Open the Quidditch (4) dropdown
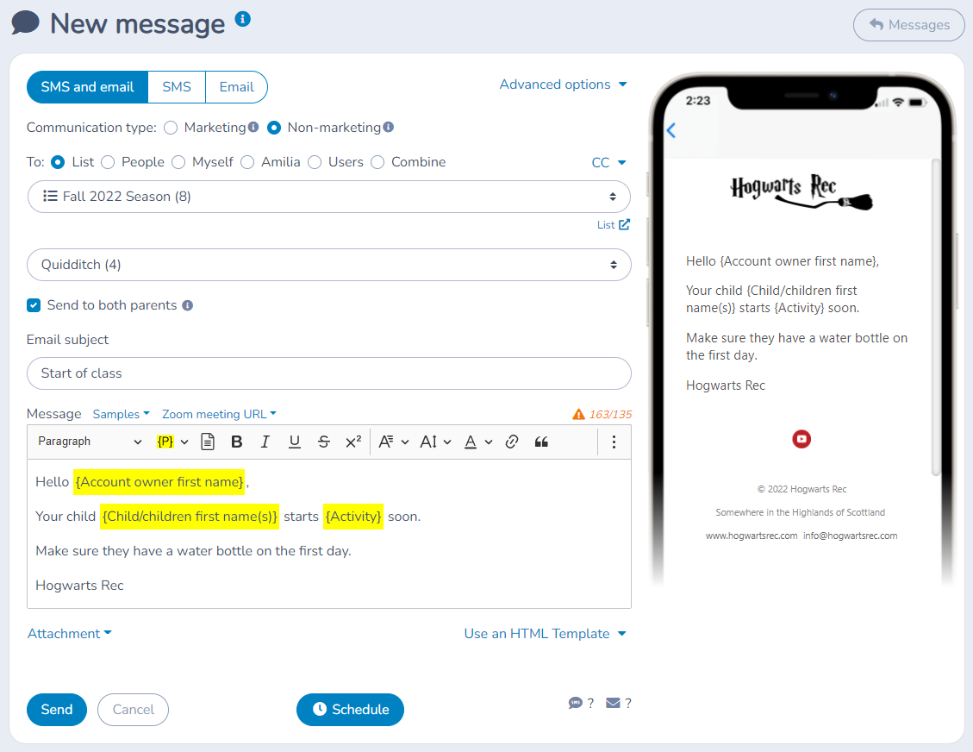973x752 pixels. pyautogui.click(x=329, y=265)
